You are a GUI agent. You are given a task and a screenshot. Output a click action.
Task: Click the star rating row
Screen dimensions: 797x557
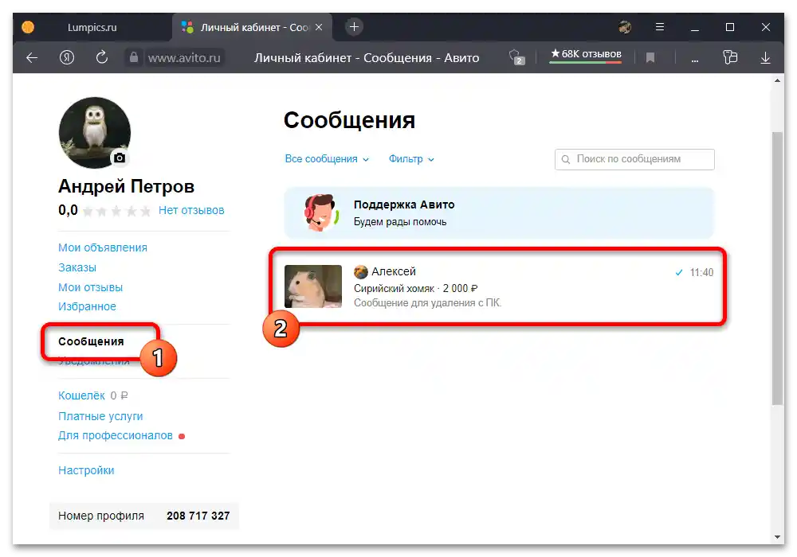pos(117,211)
